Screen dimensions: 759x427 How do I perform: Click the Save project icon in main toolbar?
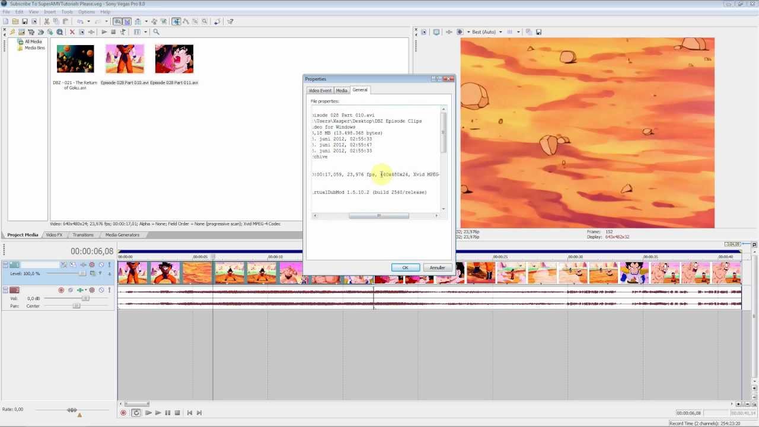(x=24, y=21)
